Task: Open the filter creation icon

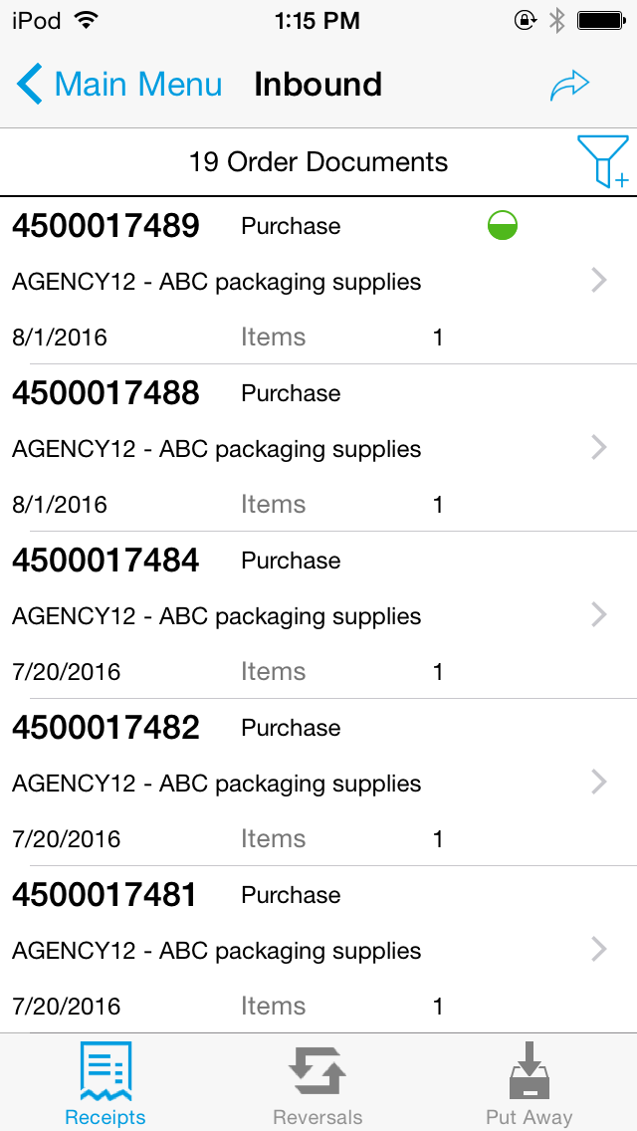Action: (603, 161)
